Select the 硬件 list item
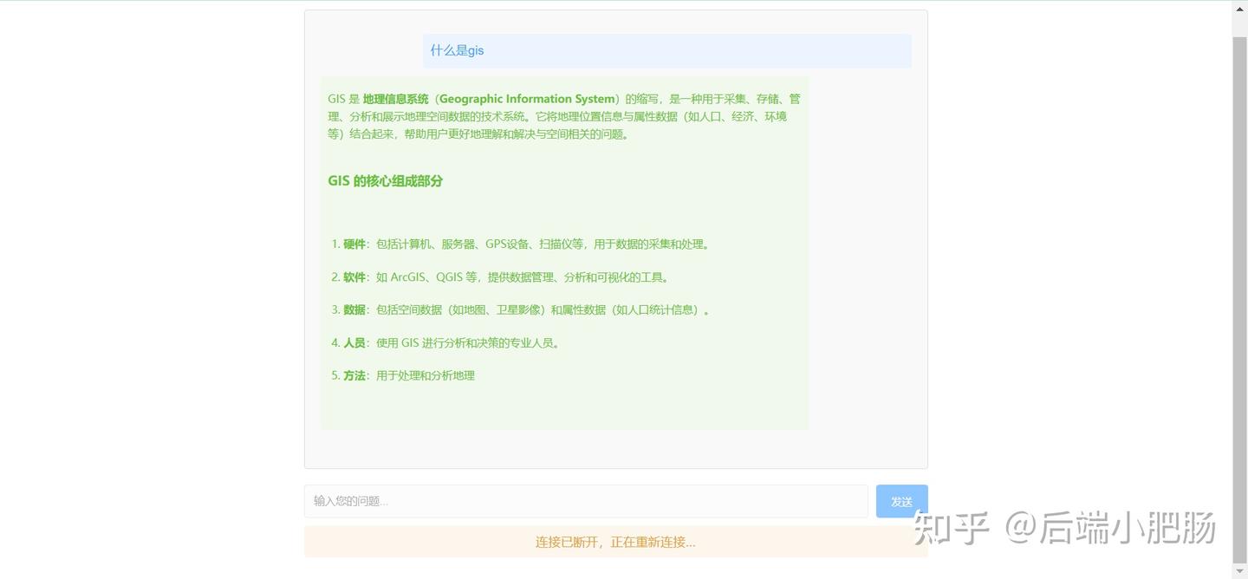 coord(520,244)
